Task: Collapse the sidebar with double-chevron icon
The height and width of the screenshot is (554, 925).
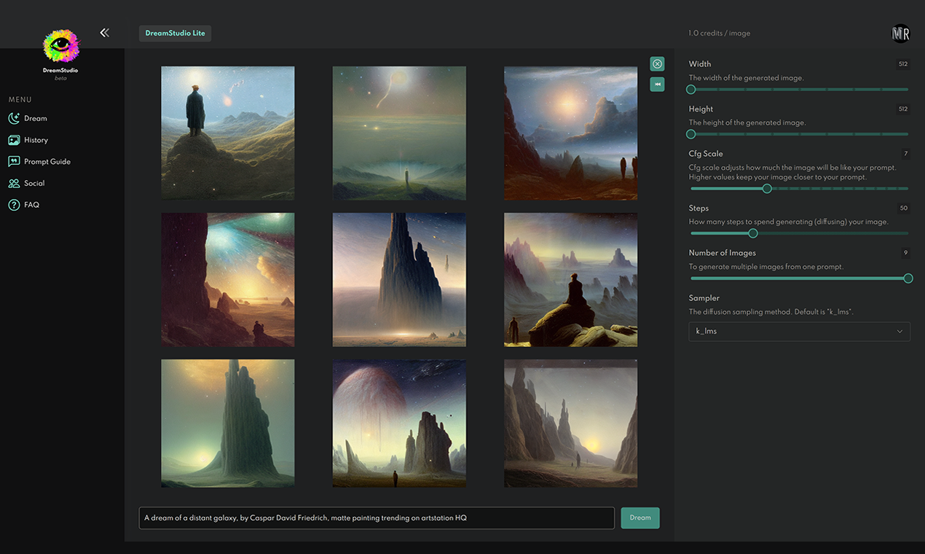Action: (104, 33)
